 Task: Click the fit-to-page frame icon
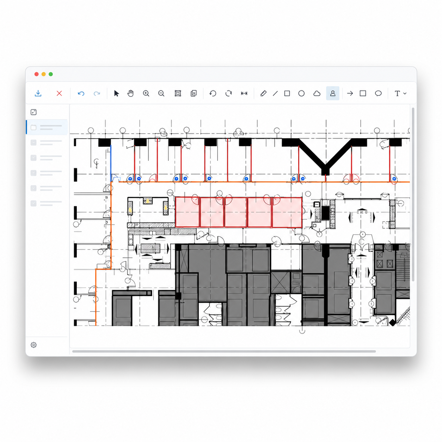coord(178,93)
